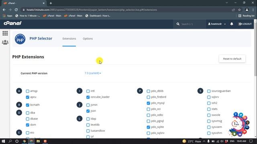Uncheck the pdo_sqlite extension
Screen dimensions: 257x144
[148, 127]
